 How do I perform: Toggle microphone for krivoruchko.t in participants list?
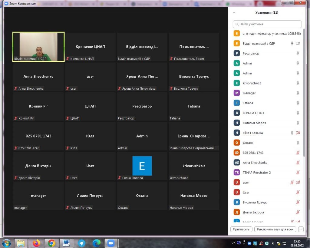[298, 83]
